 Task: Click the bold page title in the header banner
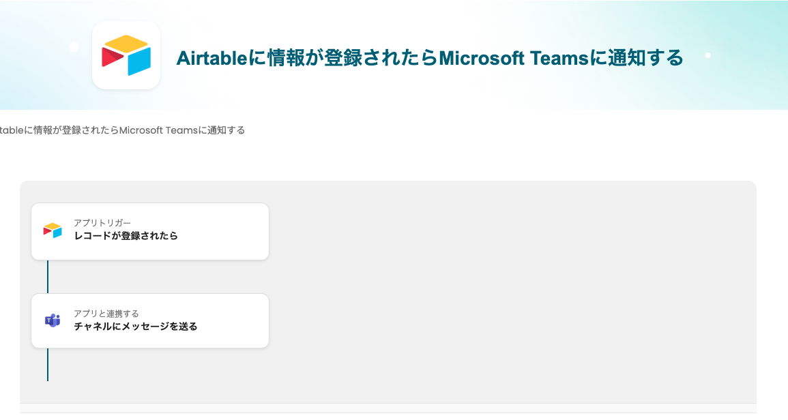coord(429,59)
